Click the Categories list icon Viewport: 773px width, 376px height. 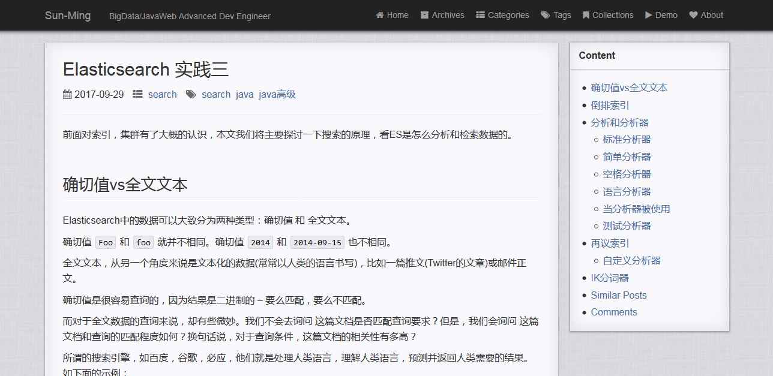pyautogui.click(x=480, y=15)
